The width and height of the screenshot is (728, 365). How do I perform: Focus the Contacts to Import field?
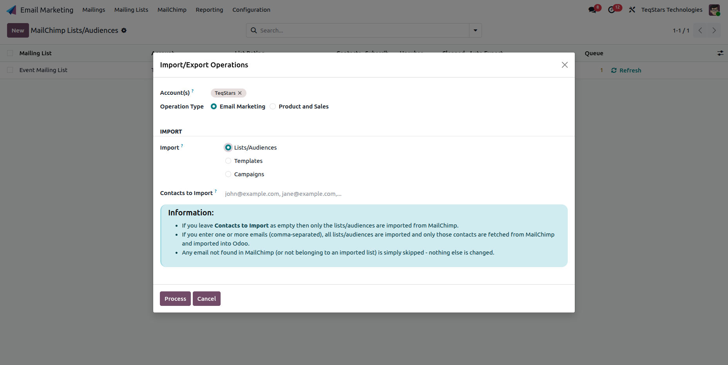point(395,194)
